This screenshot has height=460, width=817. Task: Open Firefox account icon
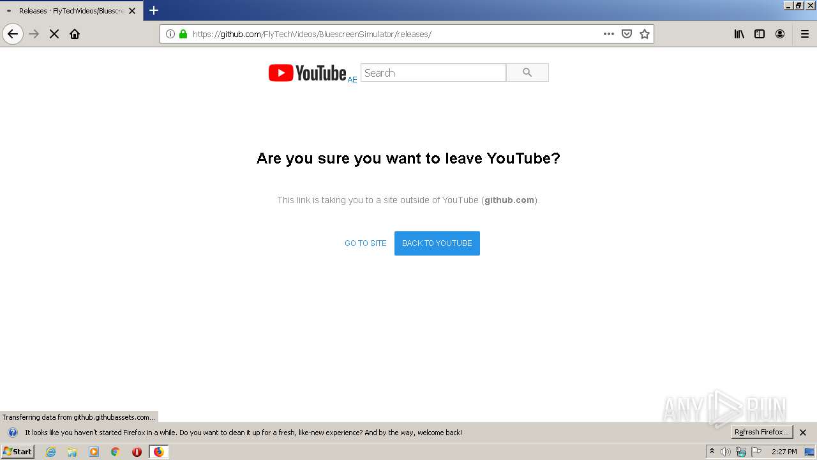pyautogui.click(x=780, y=34)
